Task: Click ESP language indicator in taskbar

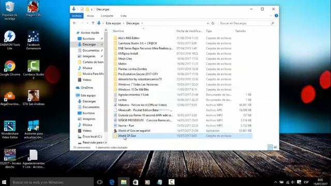Action: pyautogui.click(x=306, y=182)
